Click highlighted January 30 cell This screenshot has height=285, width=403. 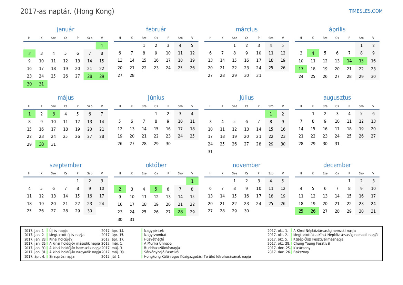(x=29, y=84)
